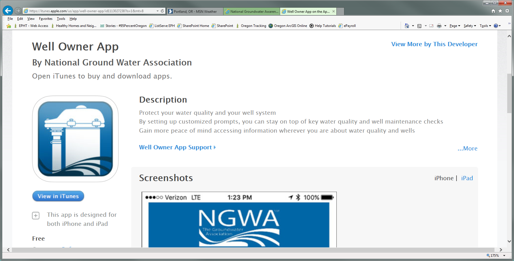Open the address bar autocomplete dropdown arrow

pos(157,11)
